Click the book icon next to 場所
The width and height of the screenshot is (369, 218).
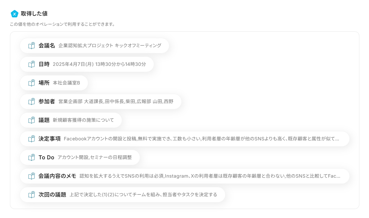[31, 83]
